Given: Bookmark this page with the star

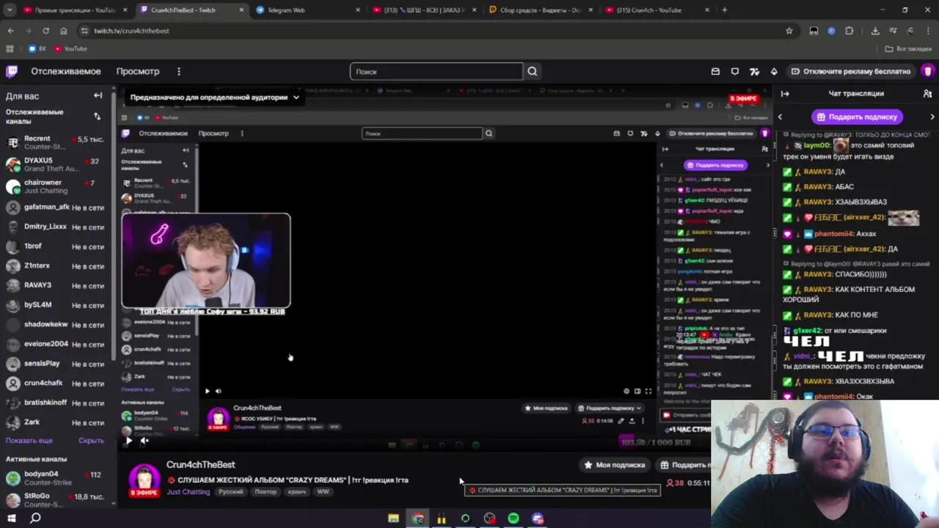Looking at the screenshot, I should point(789,31).
